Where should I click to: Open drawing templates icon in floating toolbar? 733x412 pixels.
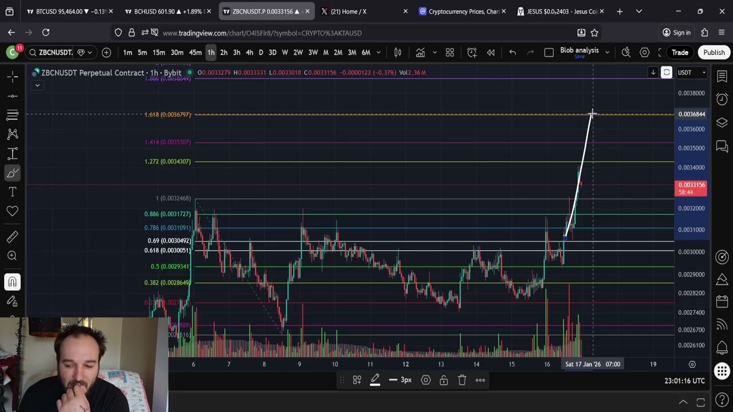tap(357, 380)
